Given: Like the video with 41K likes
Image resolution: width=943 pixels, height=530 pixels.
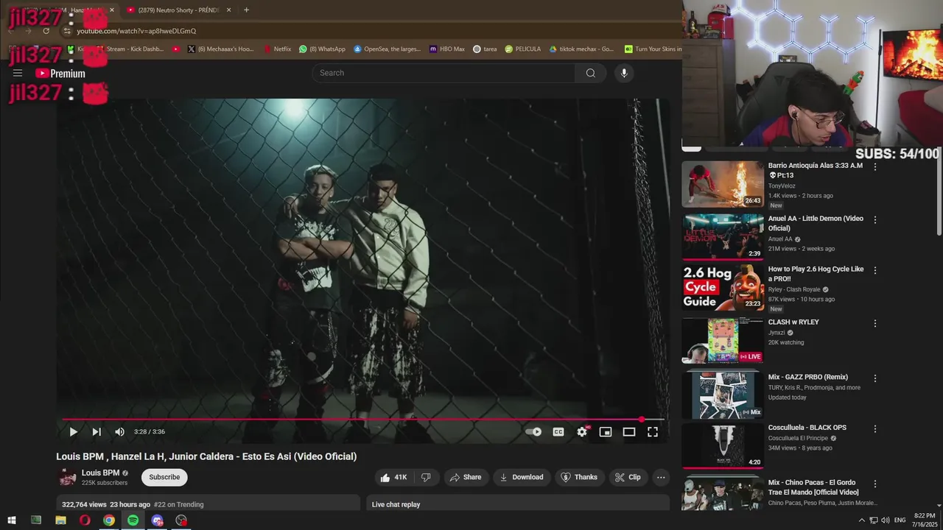Looking at the screenshot, I should point(393,477).
